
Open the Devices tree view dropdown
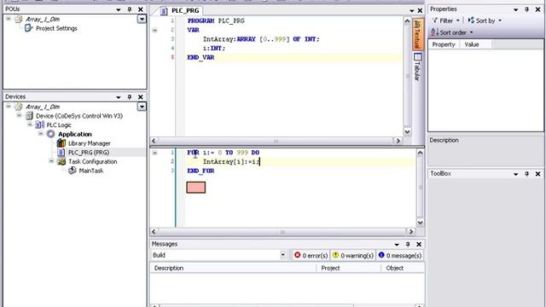(142, 107)
